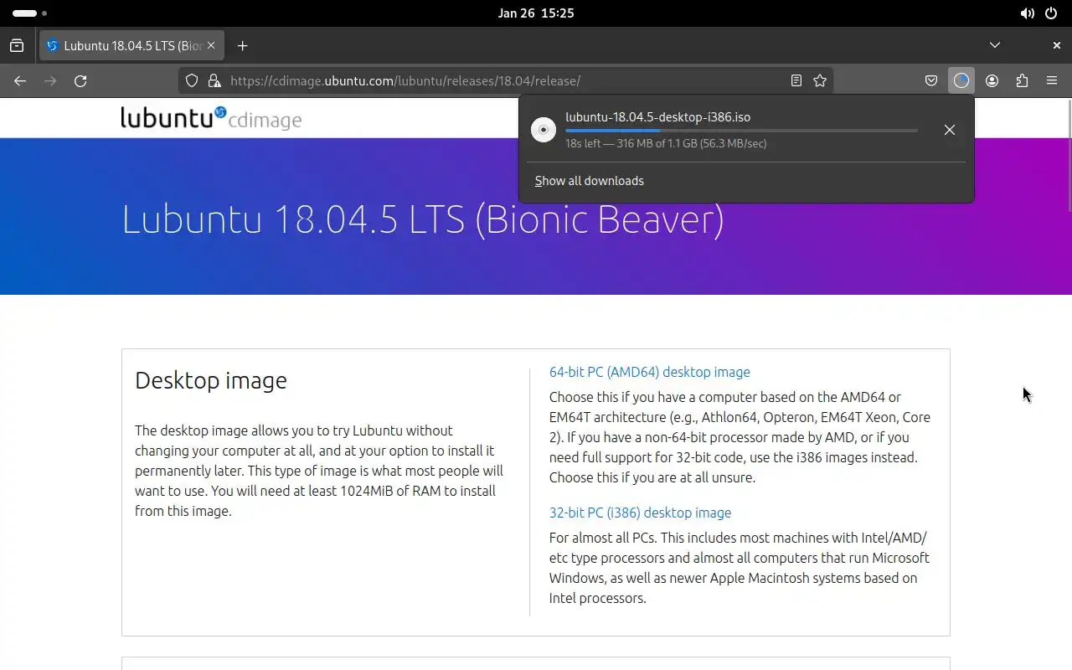The height and width of the screenshot is (670, 1072).
Task: Open the lubuntu-18.04.5-desktop-i386.iso file icon
Action: 544,130
